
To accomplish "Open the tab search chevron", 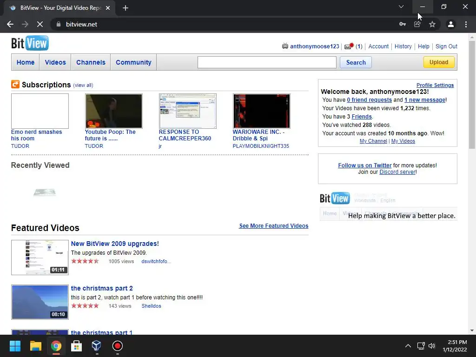I will 401,7.
